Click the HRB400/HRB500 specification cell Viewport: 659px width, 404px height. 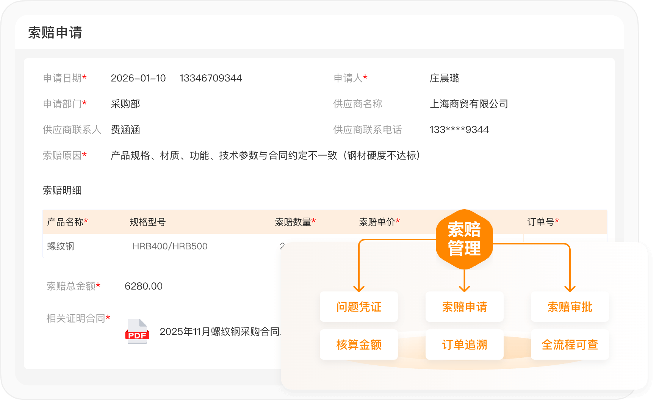(x=170, y=246)
